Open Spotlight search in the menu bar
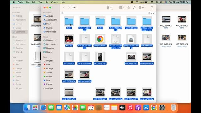This screenshot has height=113, width=201. [157, 2]
